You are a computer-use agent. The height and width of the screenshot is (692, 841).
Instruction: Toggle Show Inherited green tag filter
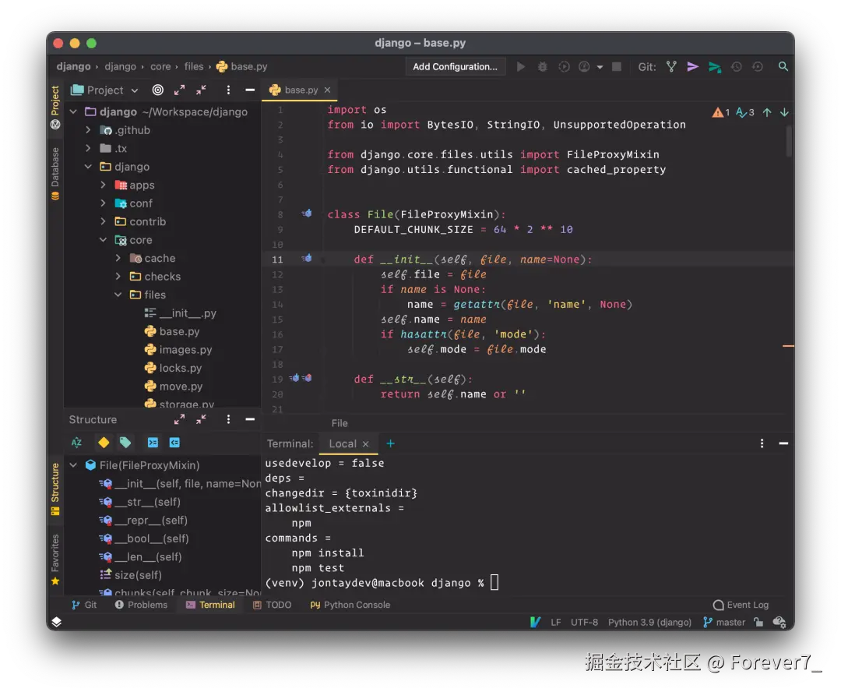click(x=125, y=443)
